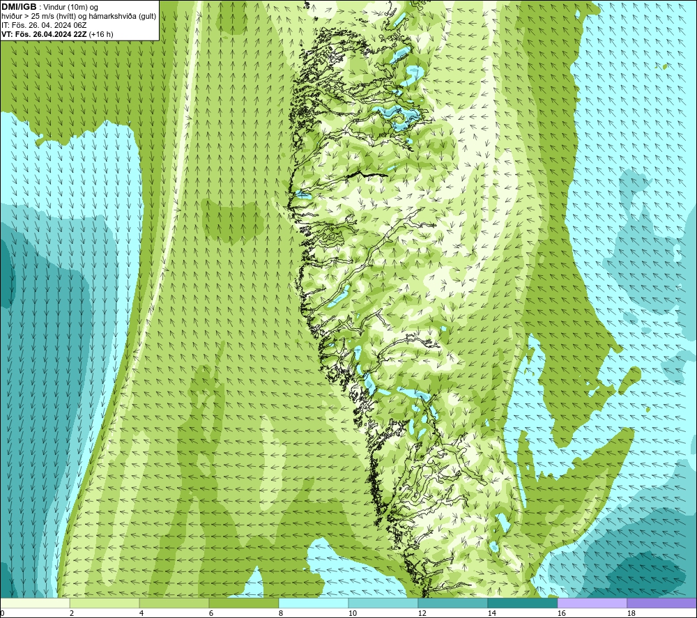This screenshot has width=697, height=618.
Task: Click the 'hviður > 25 m/s (hvítt)' description line
Action: [x=79, y=17]
